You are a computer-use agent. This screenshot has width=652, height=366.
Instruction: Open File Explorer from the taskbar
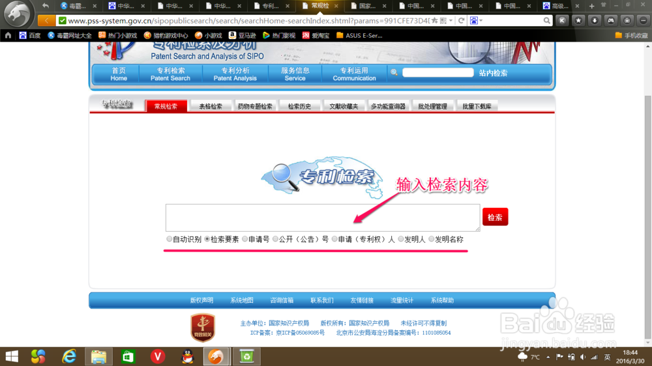tap(98, 356)
